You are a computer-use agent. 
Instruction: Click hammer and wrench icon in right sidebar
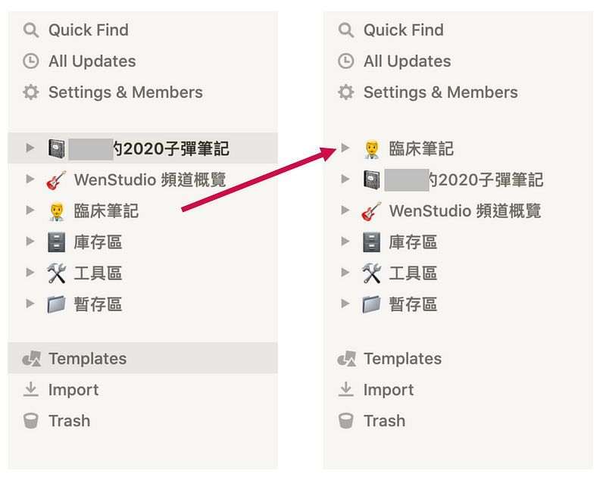[x=371, y=273]
